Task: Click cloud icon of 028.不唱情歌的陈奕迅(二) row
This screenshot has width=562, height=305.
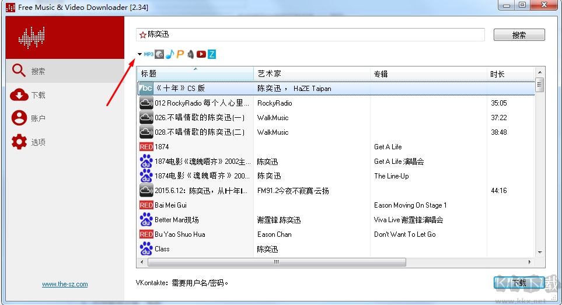Action: coord(146,132)
